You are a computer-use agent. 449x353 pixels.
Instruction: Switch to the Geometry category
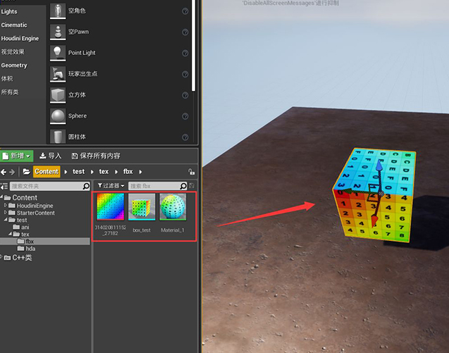click(x=14, y=65)
